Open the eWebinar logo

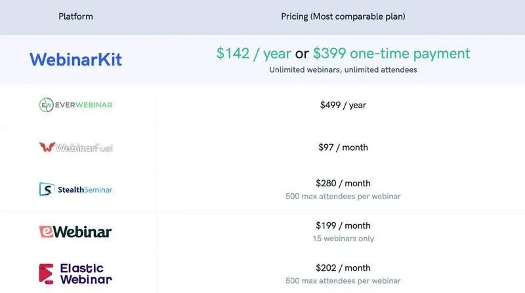coord(75,231)
